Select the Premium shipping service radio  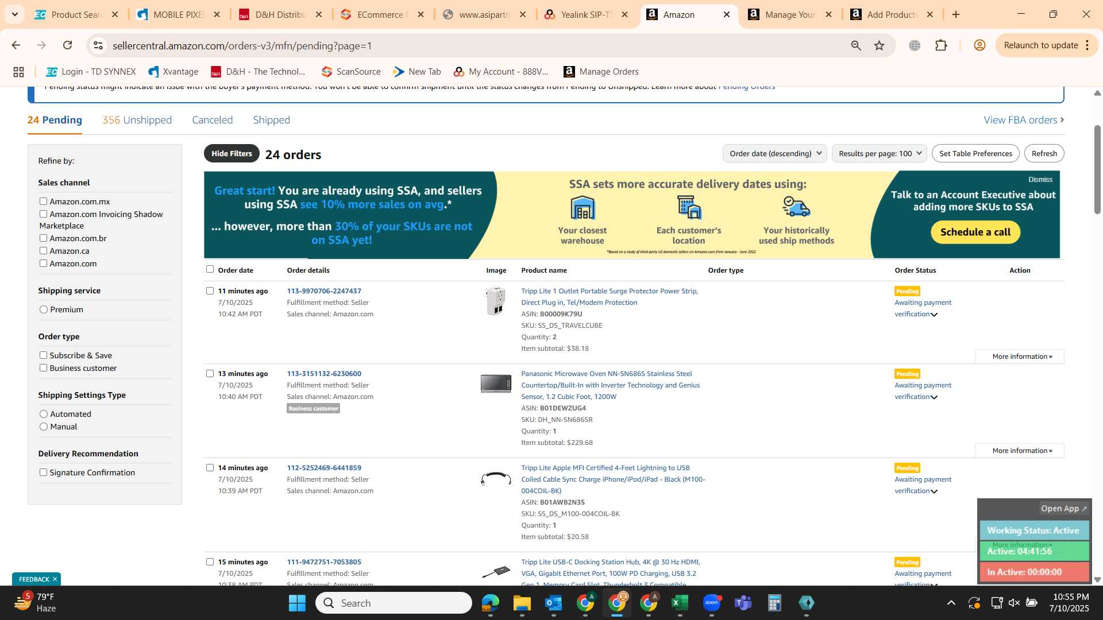click(44, 309)
